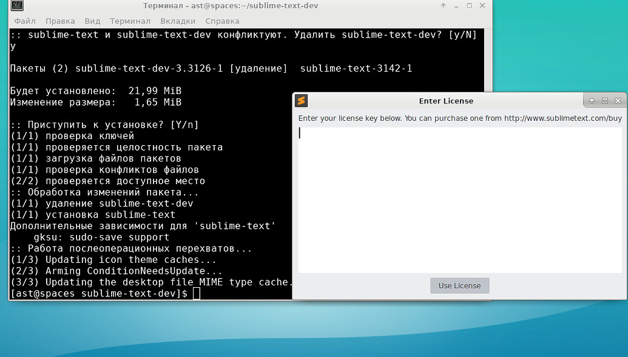Screen dimensions: 628x357
Task: Open the Терминал menu
Action: tap(130, 21)
